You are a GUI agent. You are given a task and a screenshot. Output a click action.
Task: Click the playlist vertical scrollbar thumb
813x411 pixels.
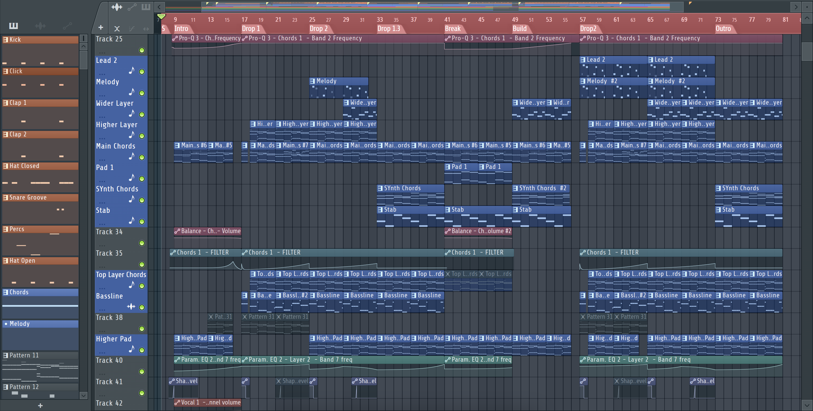807,51
